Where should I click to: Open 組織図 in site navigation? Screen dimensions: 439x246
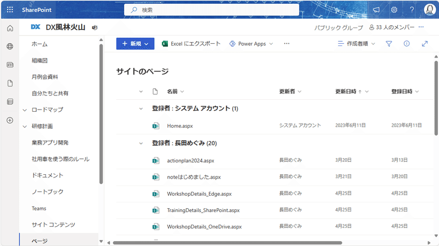tap(40, 60)
